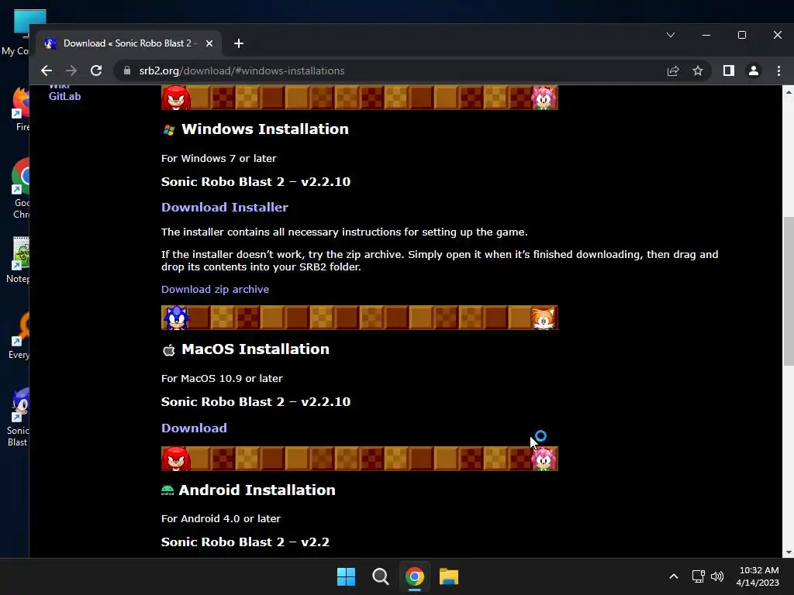Viewport: 794px width, 595px height.
Task: Click the page vertical scrollbar thumb
Action: pyautogui.click(x=789, y=291)
